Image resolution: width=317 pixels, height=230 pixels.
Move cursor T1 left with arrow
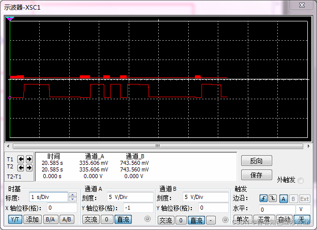coord(21,159)
